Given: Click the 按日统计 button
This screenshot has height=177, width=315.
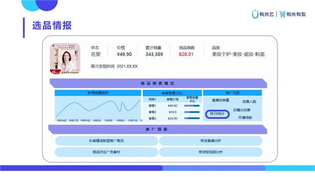Looking at the screenshot, I should tap(217, 114).
